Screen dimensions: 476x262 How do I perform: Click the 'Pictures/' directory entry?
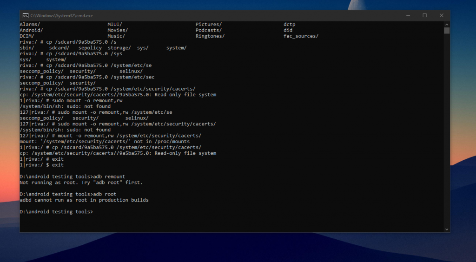pos(209,24)
